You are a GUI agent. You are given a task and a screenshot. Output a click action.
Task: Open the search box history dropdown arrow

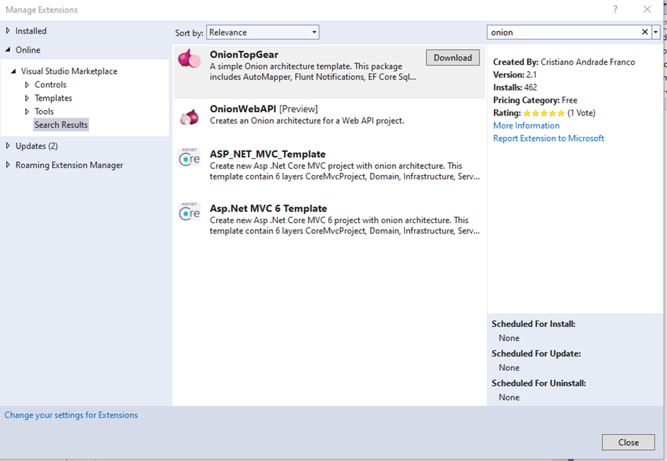tap(655, 32)
